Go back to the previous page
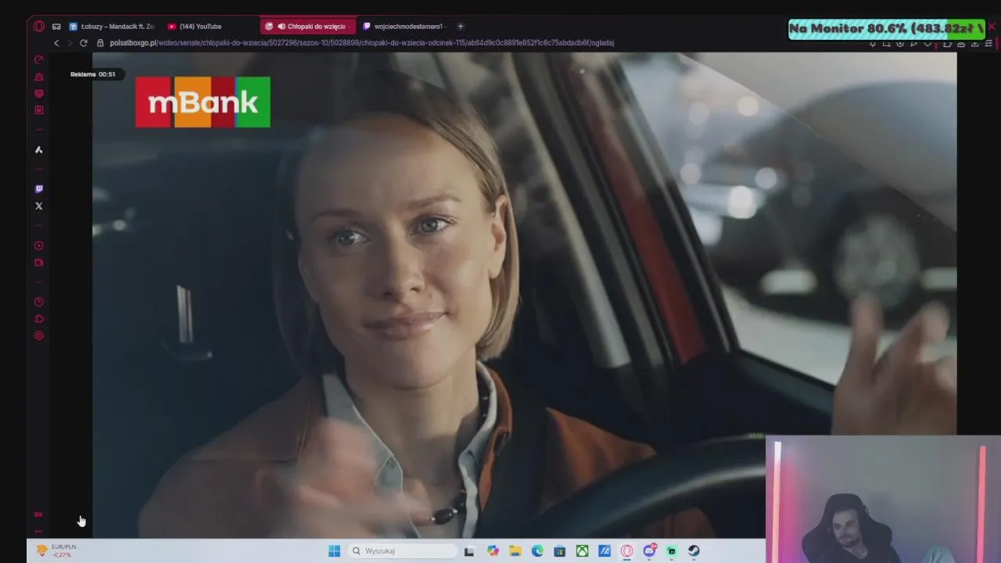Viewport: 1001px width, 563px height. coord(56,43)
